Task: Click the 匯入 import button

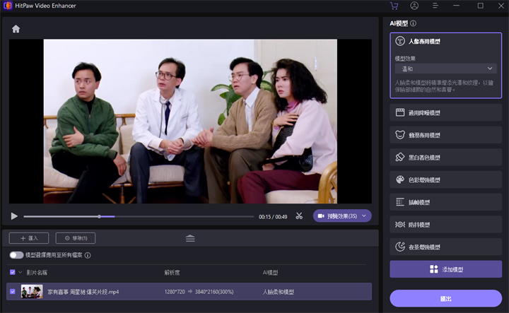Action: coord(29,238)
